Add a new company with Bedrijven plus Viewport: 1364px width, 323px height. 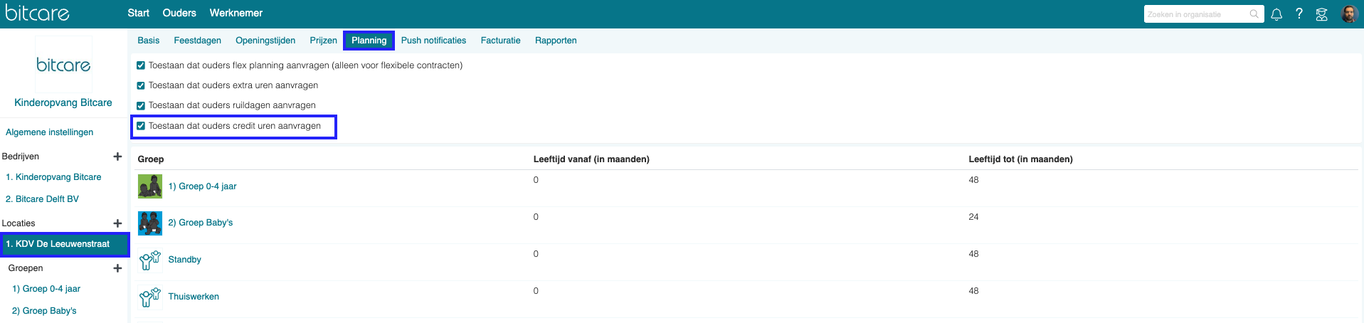(x=118, y=157)
